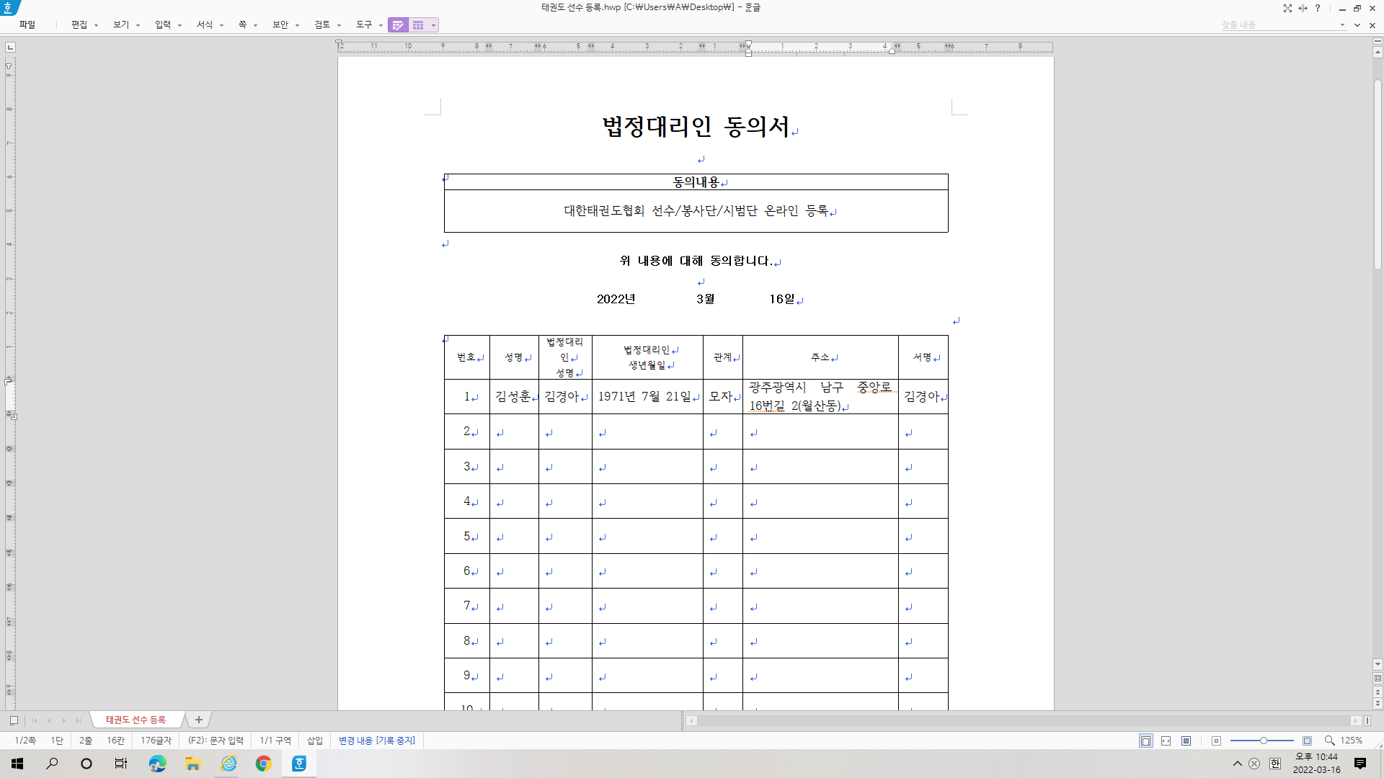This screenshot has width=1384, height=778.
Task: Click the empty 성명 cell in row 5
Action: (514, 537)
